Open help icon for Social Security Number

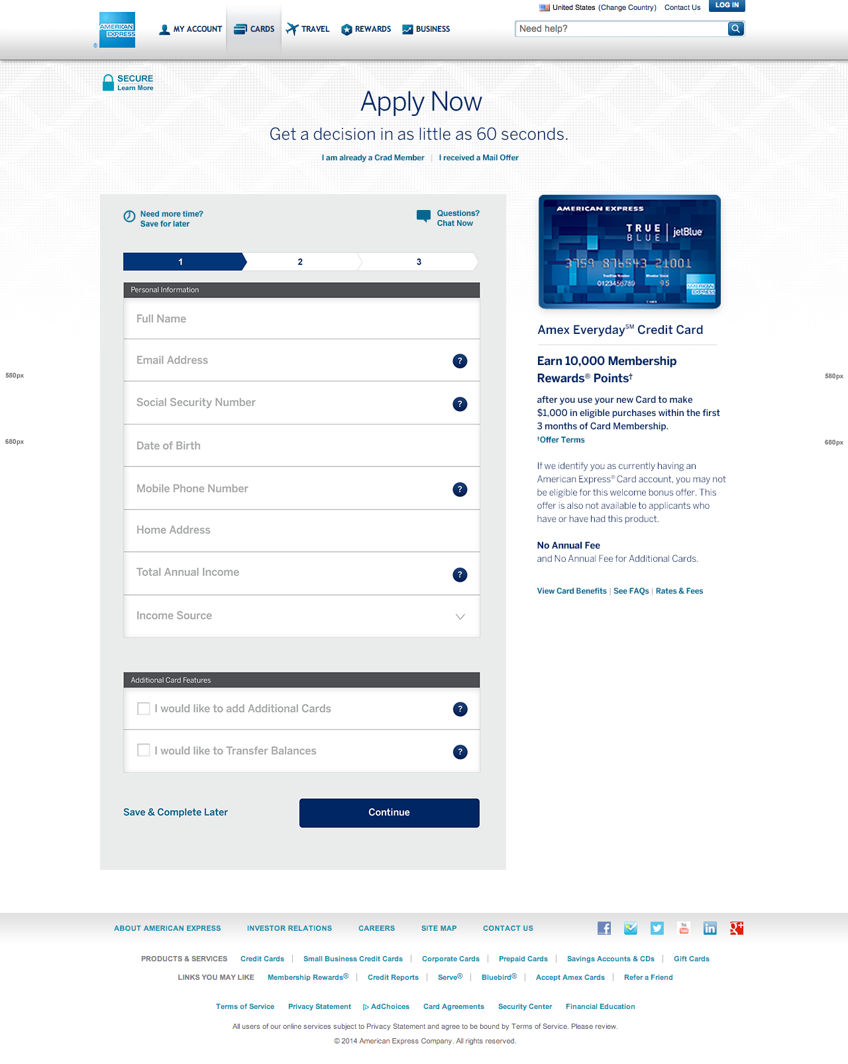[460, 404]
